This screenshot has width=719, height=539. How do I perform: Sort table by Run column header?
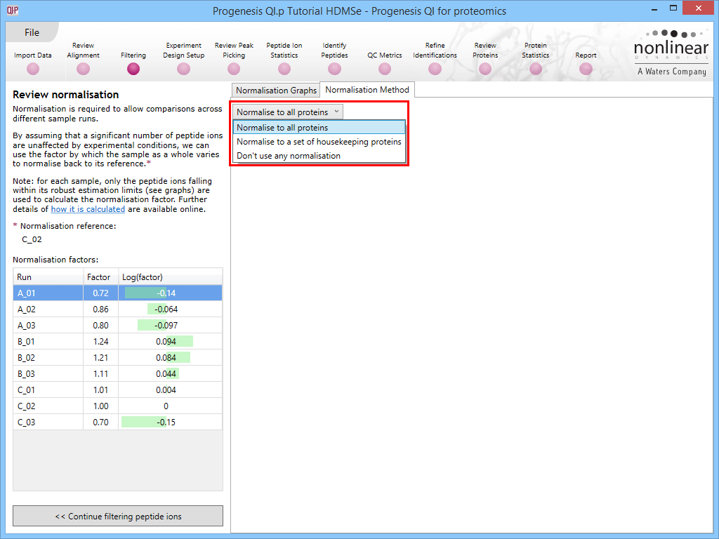(48, 277)
